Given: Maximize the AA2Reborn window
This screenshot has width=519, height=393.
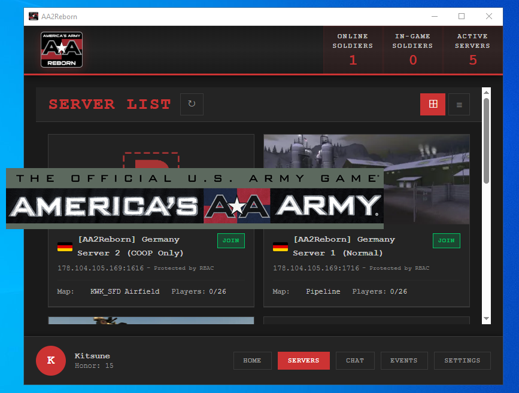Looking at the screenshot, I should (462, 16).
